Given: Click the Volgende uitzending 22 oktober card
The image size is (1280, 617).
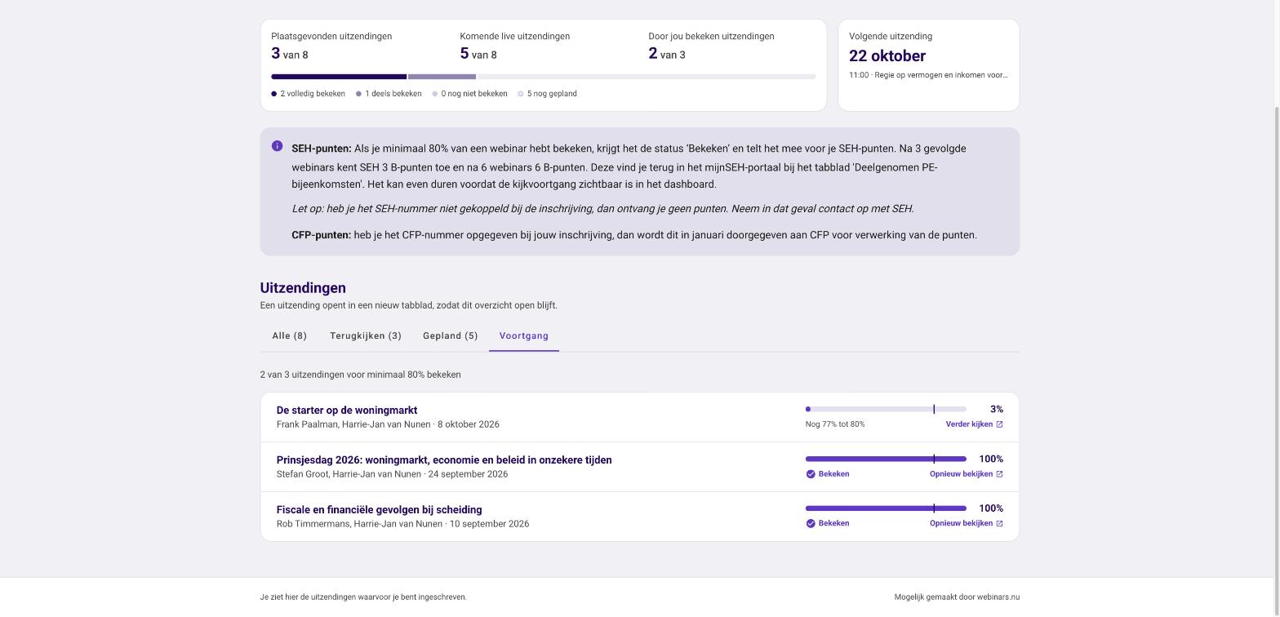Looking at the screenshot, I should click(x=929, y=65).
